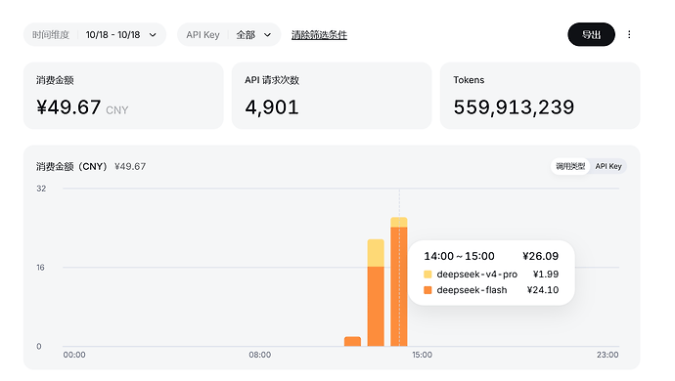Click the ¥24.10 value in tooltip

click(x=542, y=290)
